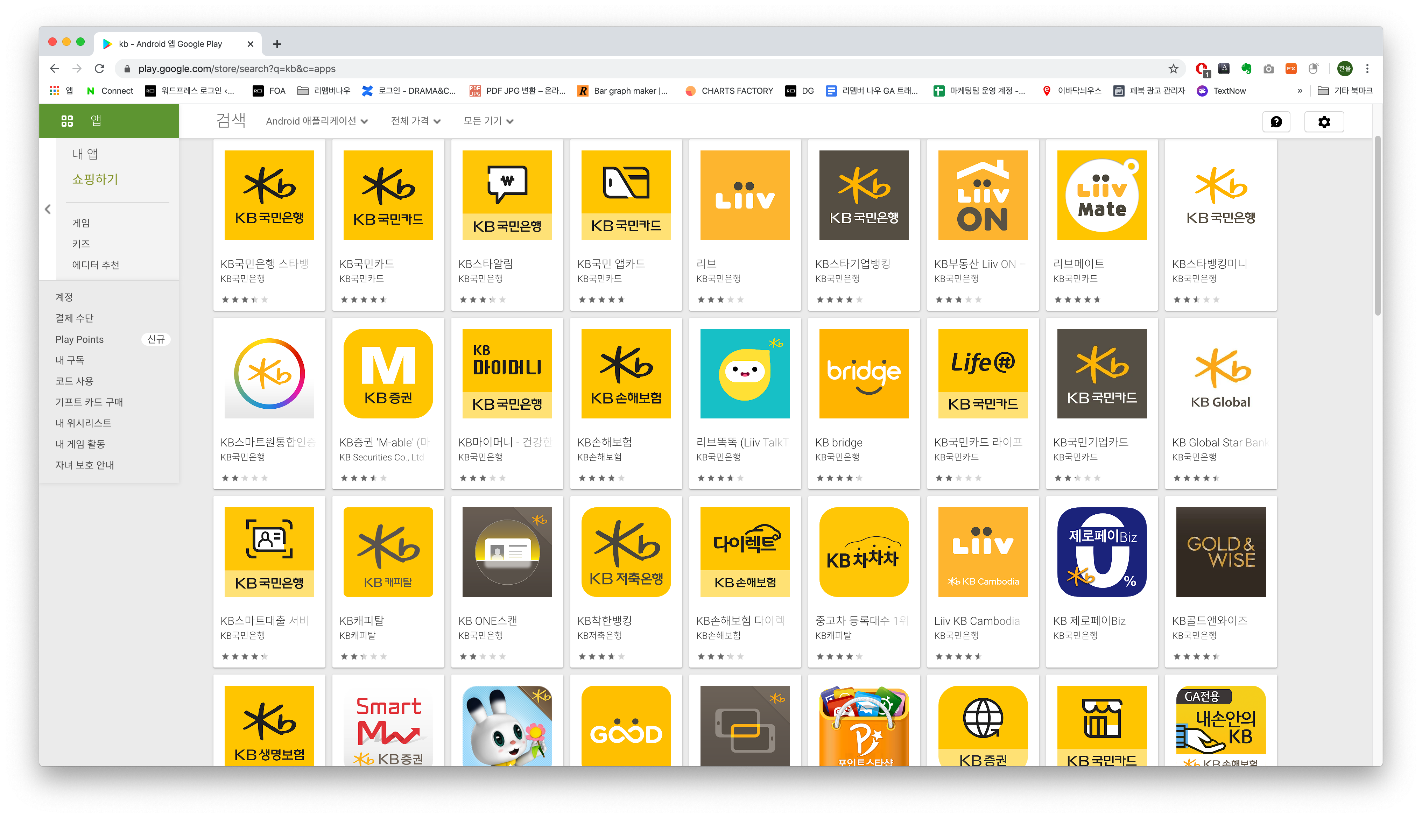Image resolution: width=1422 pixels, height=818 pixels.
Task: Open the KB국민 앱카드 app icon
Action: 626,195
